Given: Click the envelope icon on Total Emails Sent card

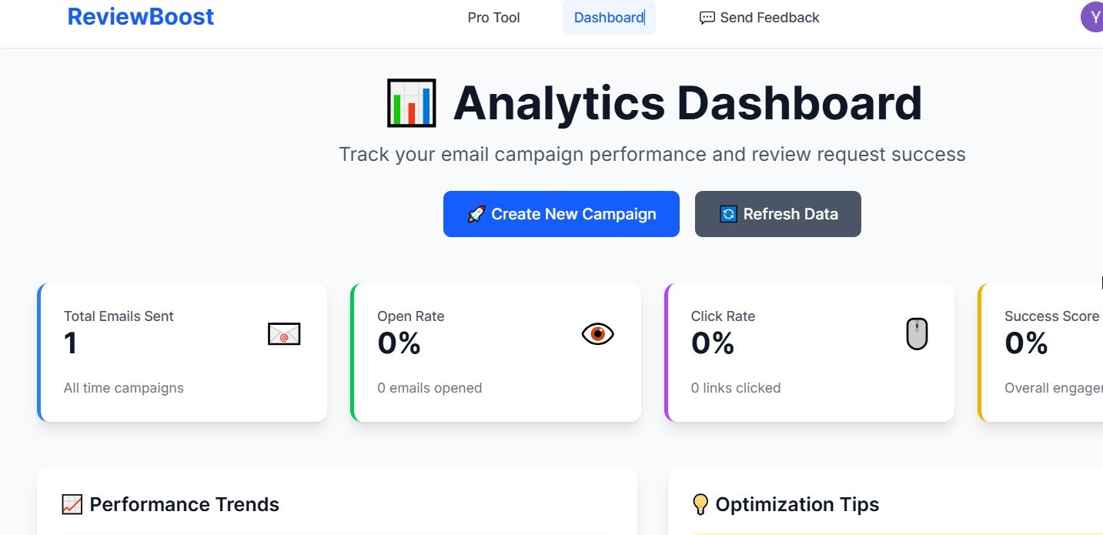Looking at the screenshot, I should click(x=283, y=334).
